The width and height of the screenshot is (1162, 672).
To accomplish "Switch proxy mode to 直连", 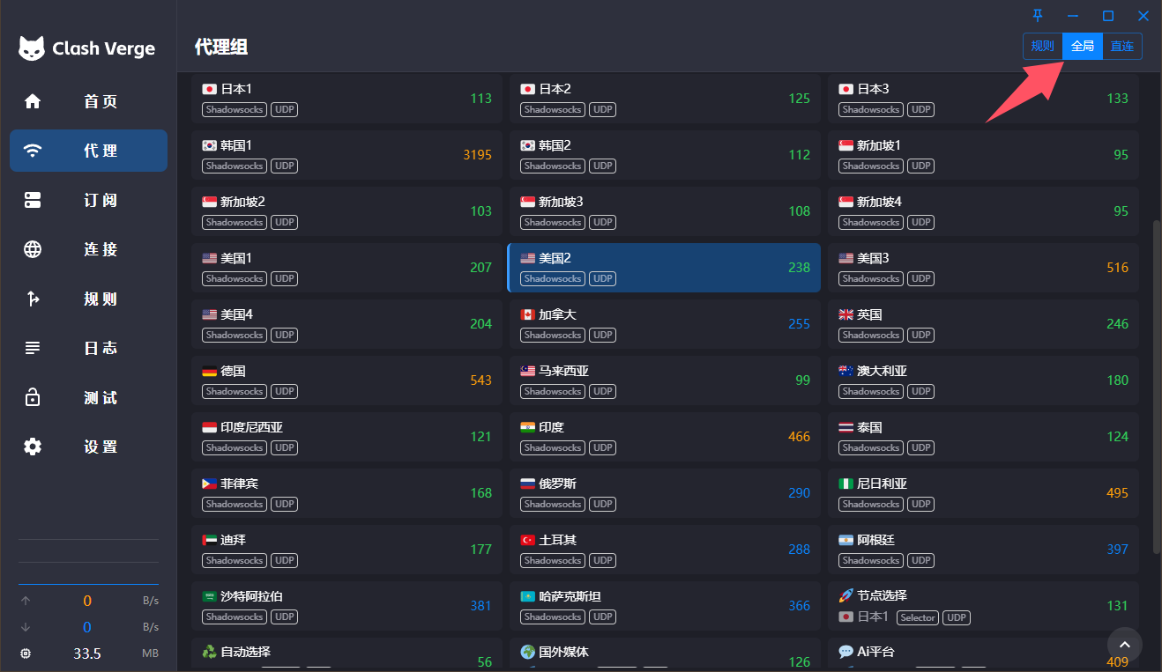I will coord(1122,46).
